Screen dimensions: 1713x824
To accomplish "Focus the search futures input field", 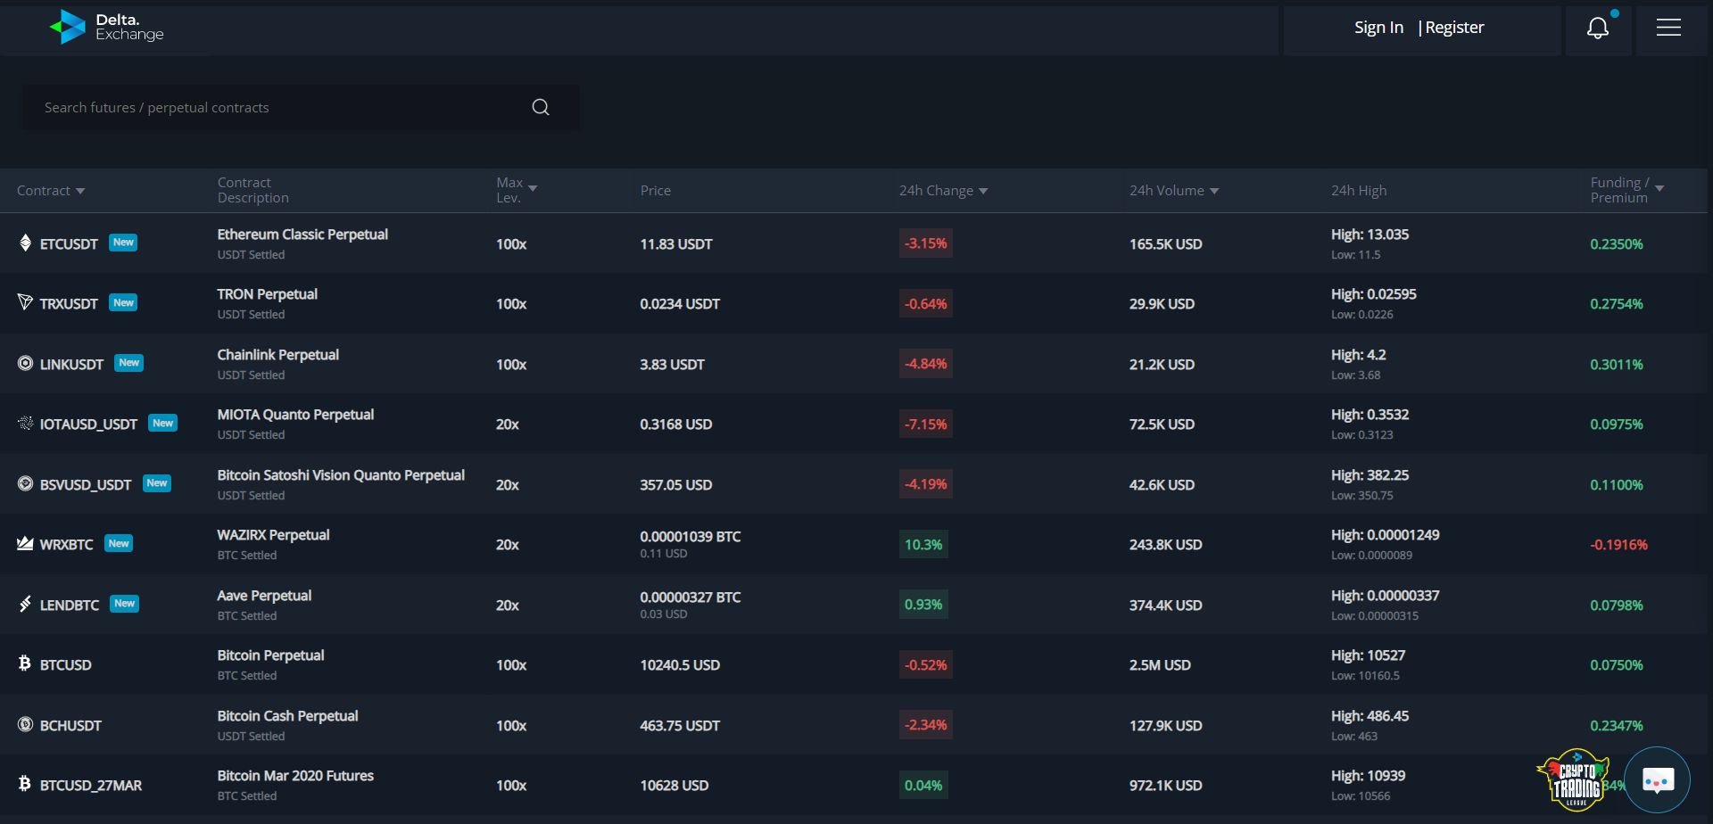I will 301,107.
